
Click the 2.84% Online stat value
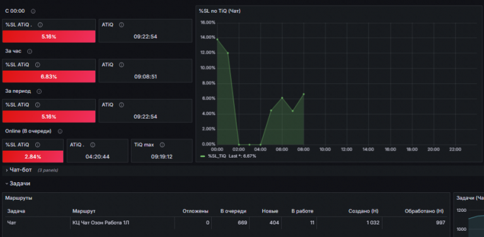click(33, 157)
